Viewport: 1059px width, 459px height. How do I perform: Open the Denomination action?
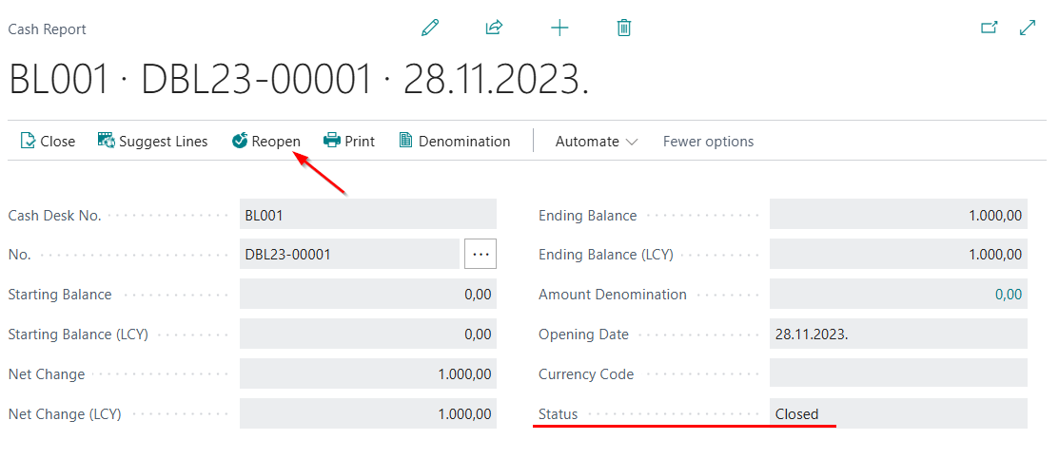point(455,141)
